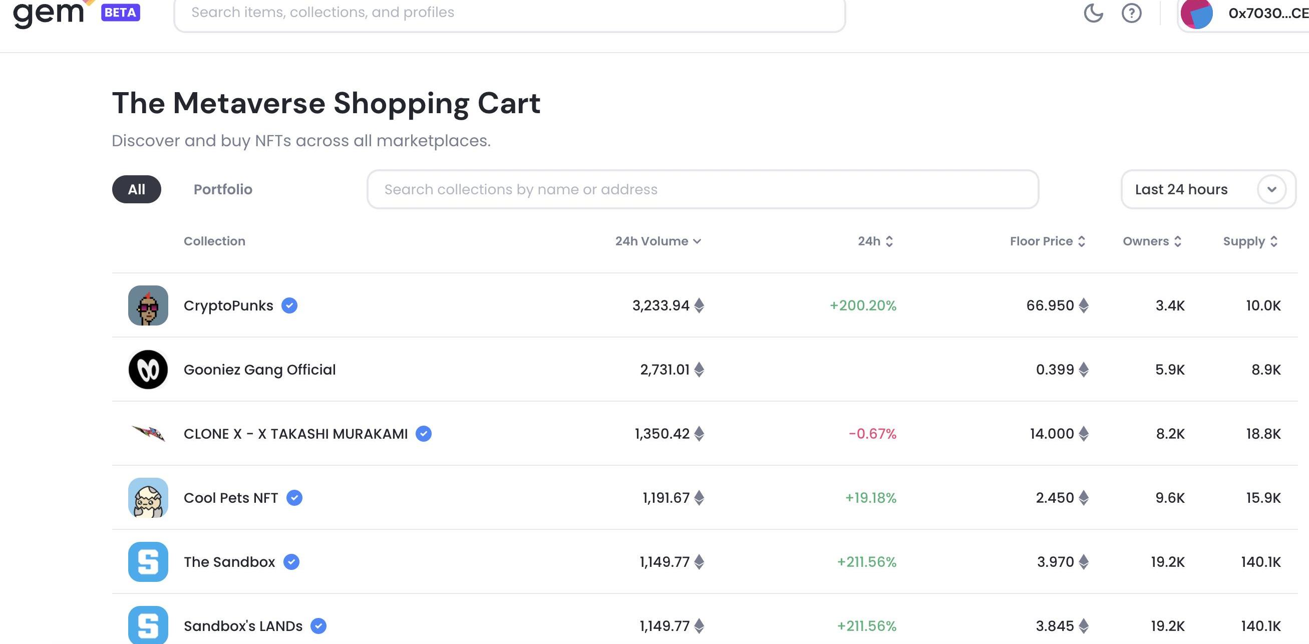Click the CLONE X collection icon

(x=148, y=434)
